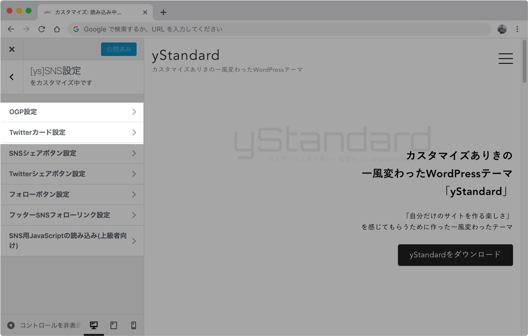This screenshot has height=336, width=528.
Task: Open the browser home page
Action: point(57,29)
